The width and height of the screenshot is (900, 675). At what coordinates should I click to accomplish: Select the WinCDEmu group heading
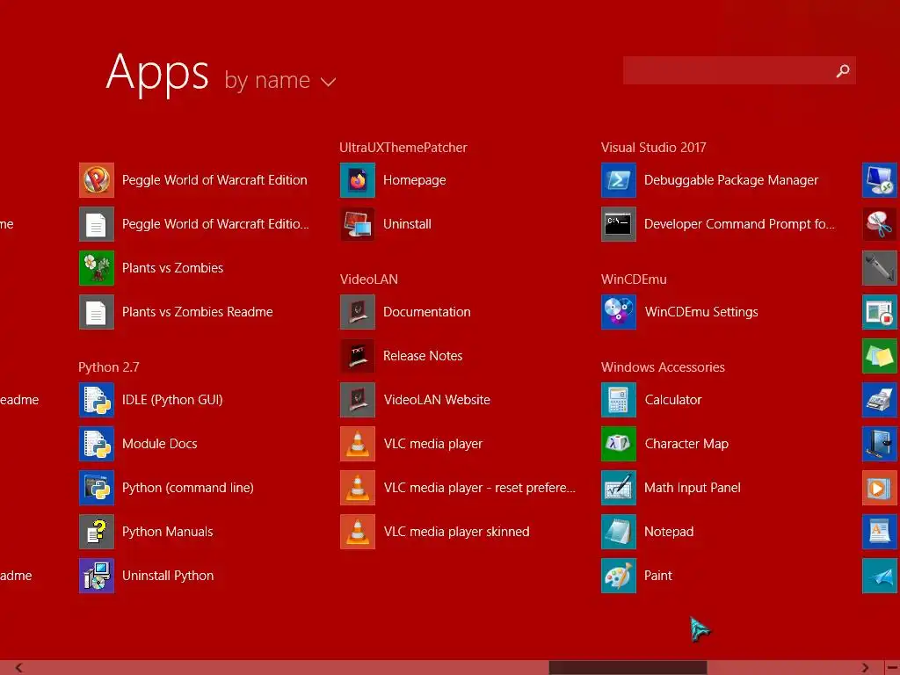635,279
